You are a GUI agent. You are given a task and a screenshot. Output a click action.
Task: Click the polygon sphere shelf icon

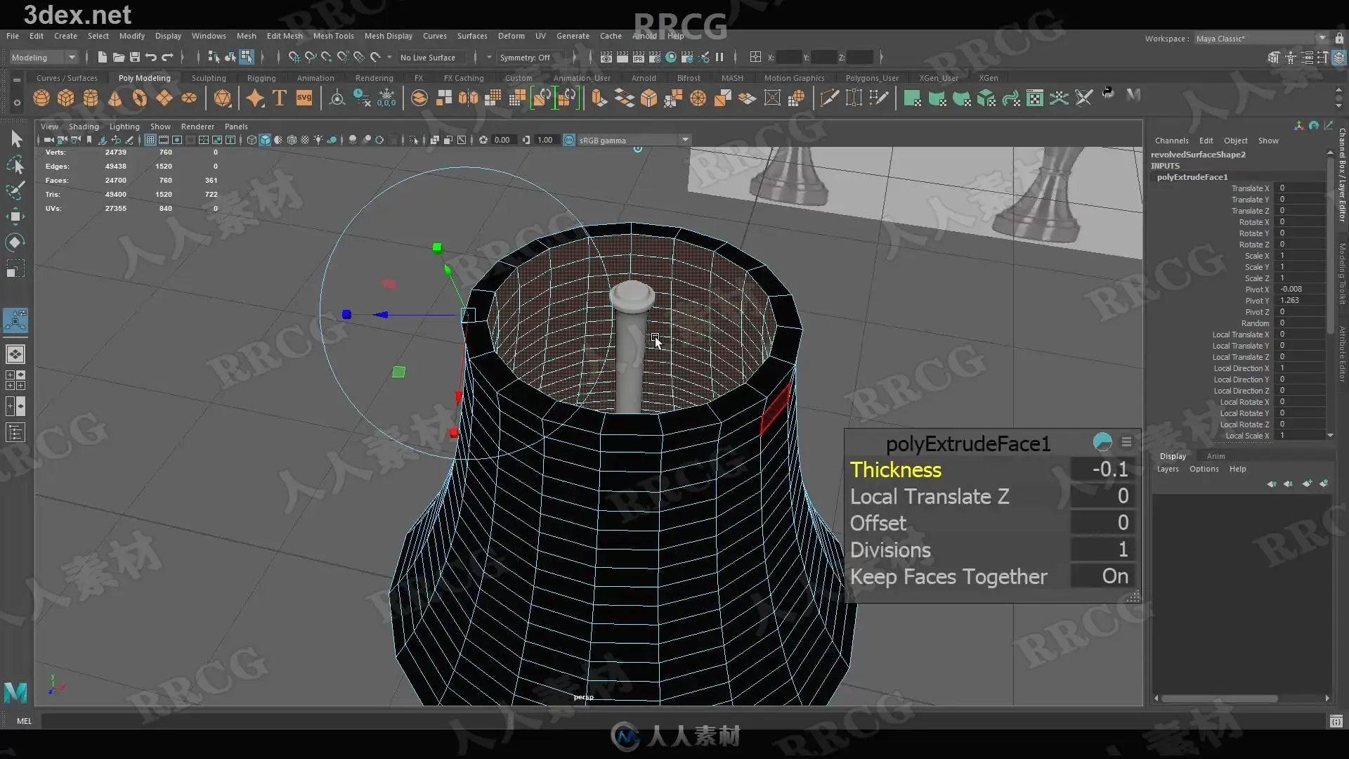[41, 98]
